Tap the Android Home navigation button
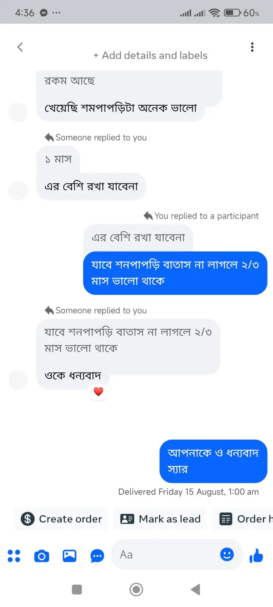 click(x=136, y=590)
